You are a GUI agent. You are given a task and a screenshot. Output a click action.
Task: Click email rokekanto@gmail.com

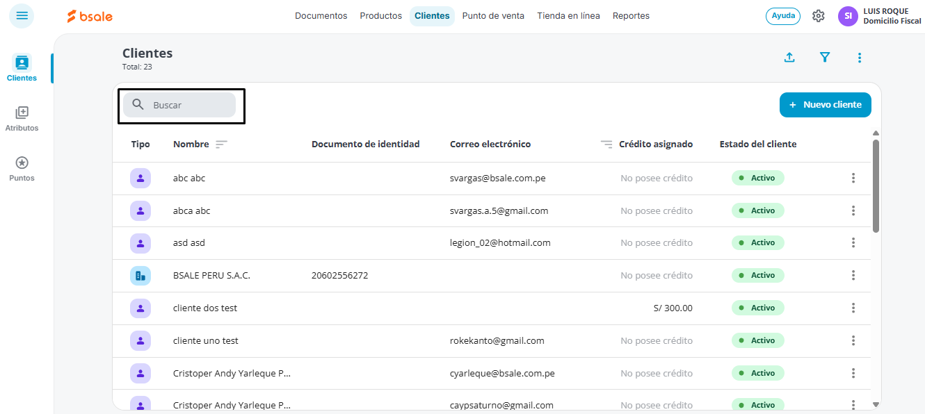[x=497, y=340]
